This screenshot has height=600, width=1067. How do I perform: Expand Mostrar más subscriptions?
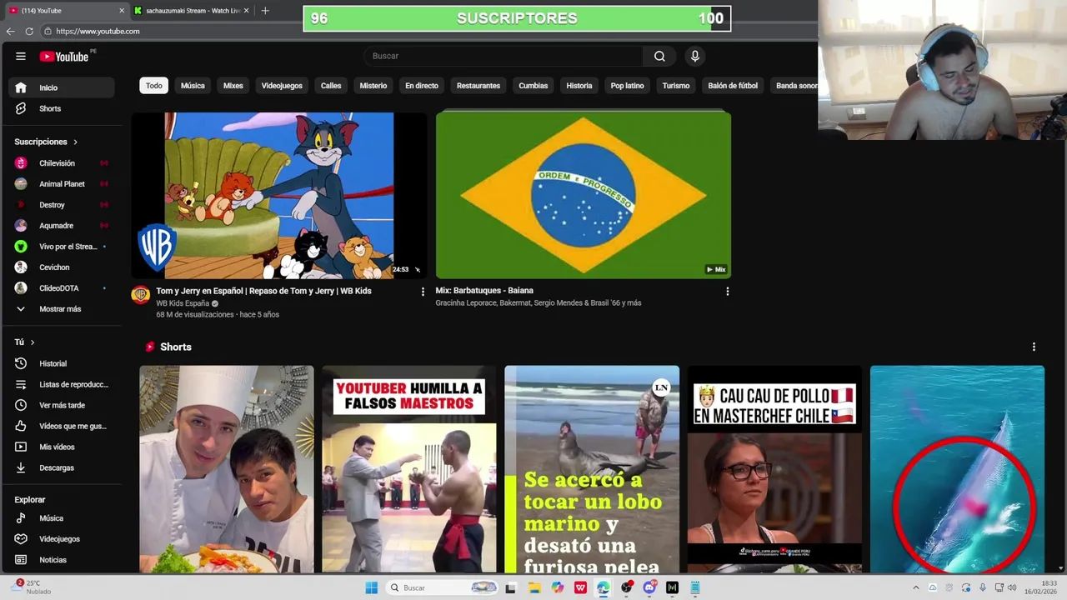point(62,309)
